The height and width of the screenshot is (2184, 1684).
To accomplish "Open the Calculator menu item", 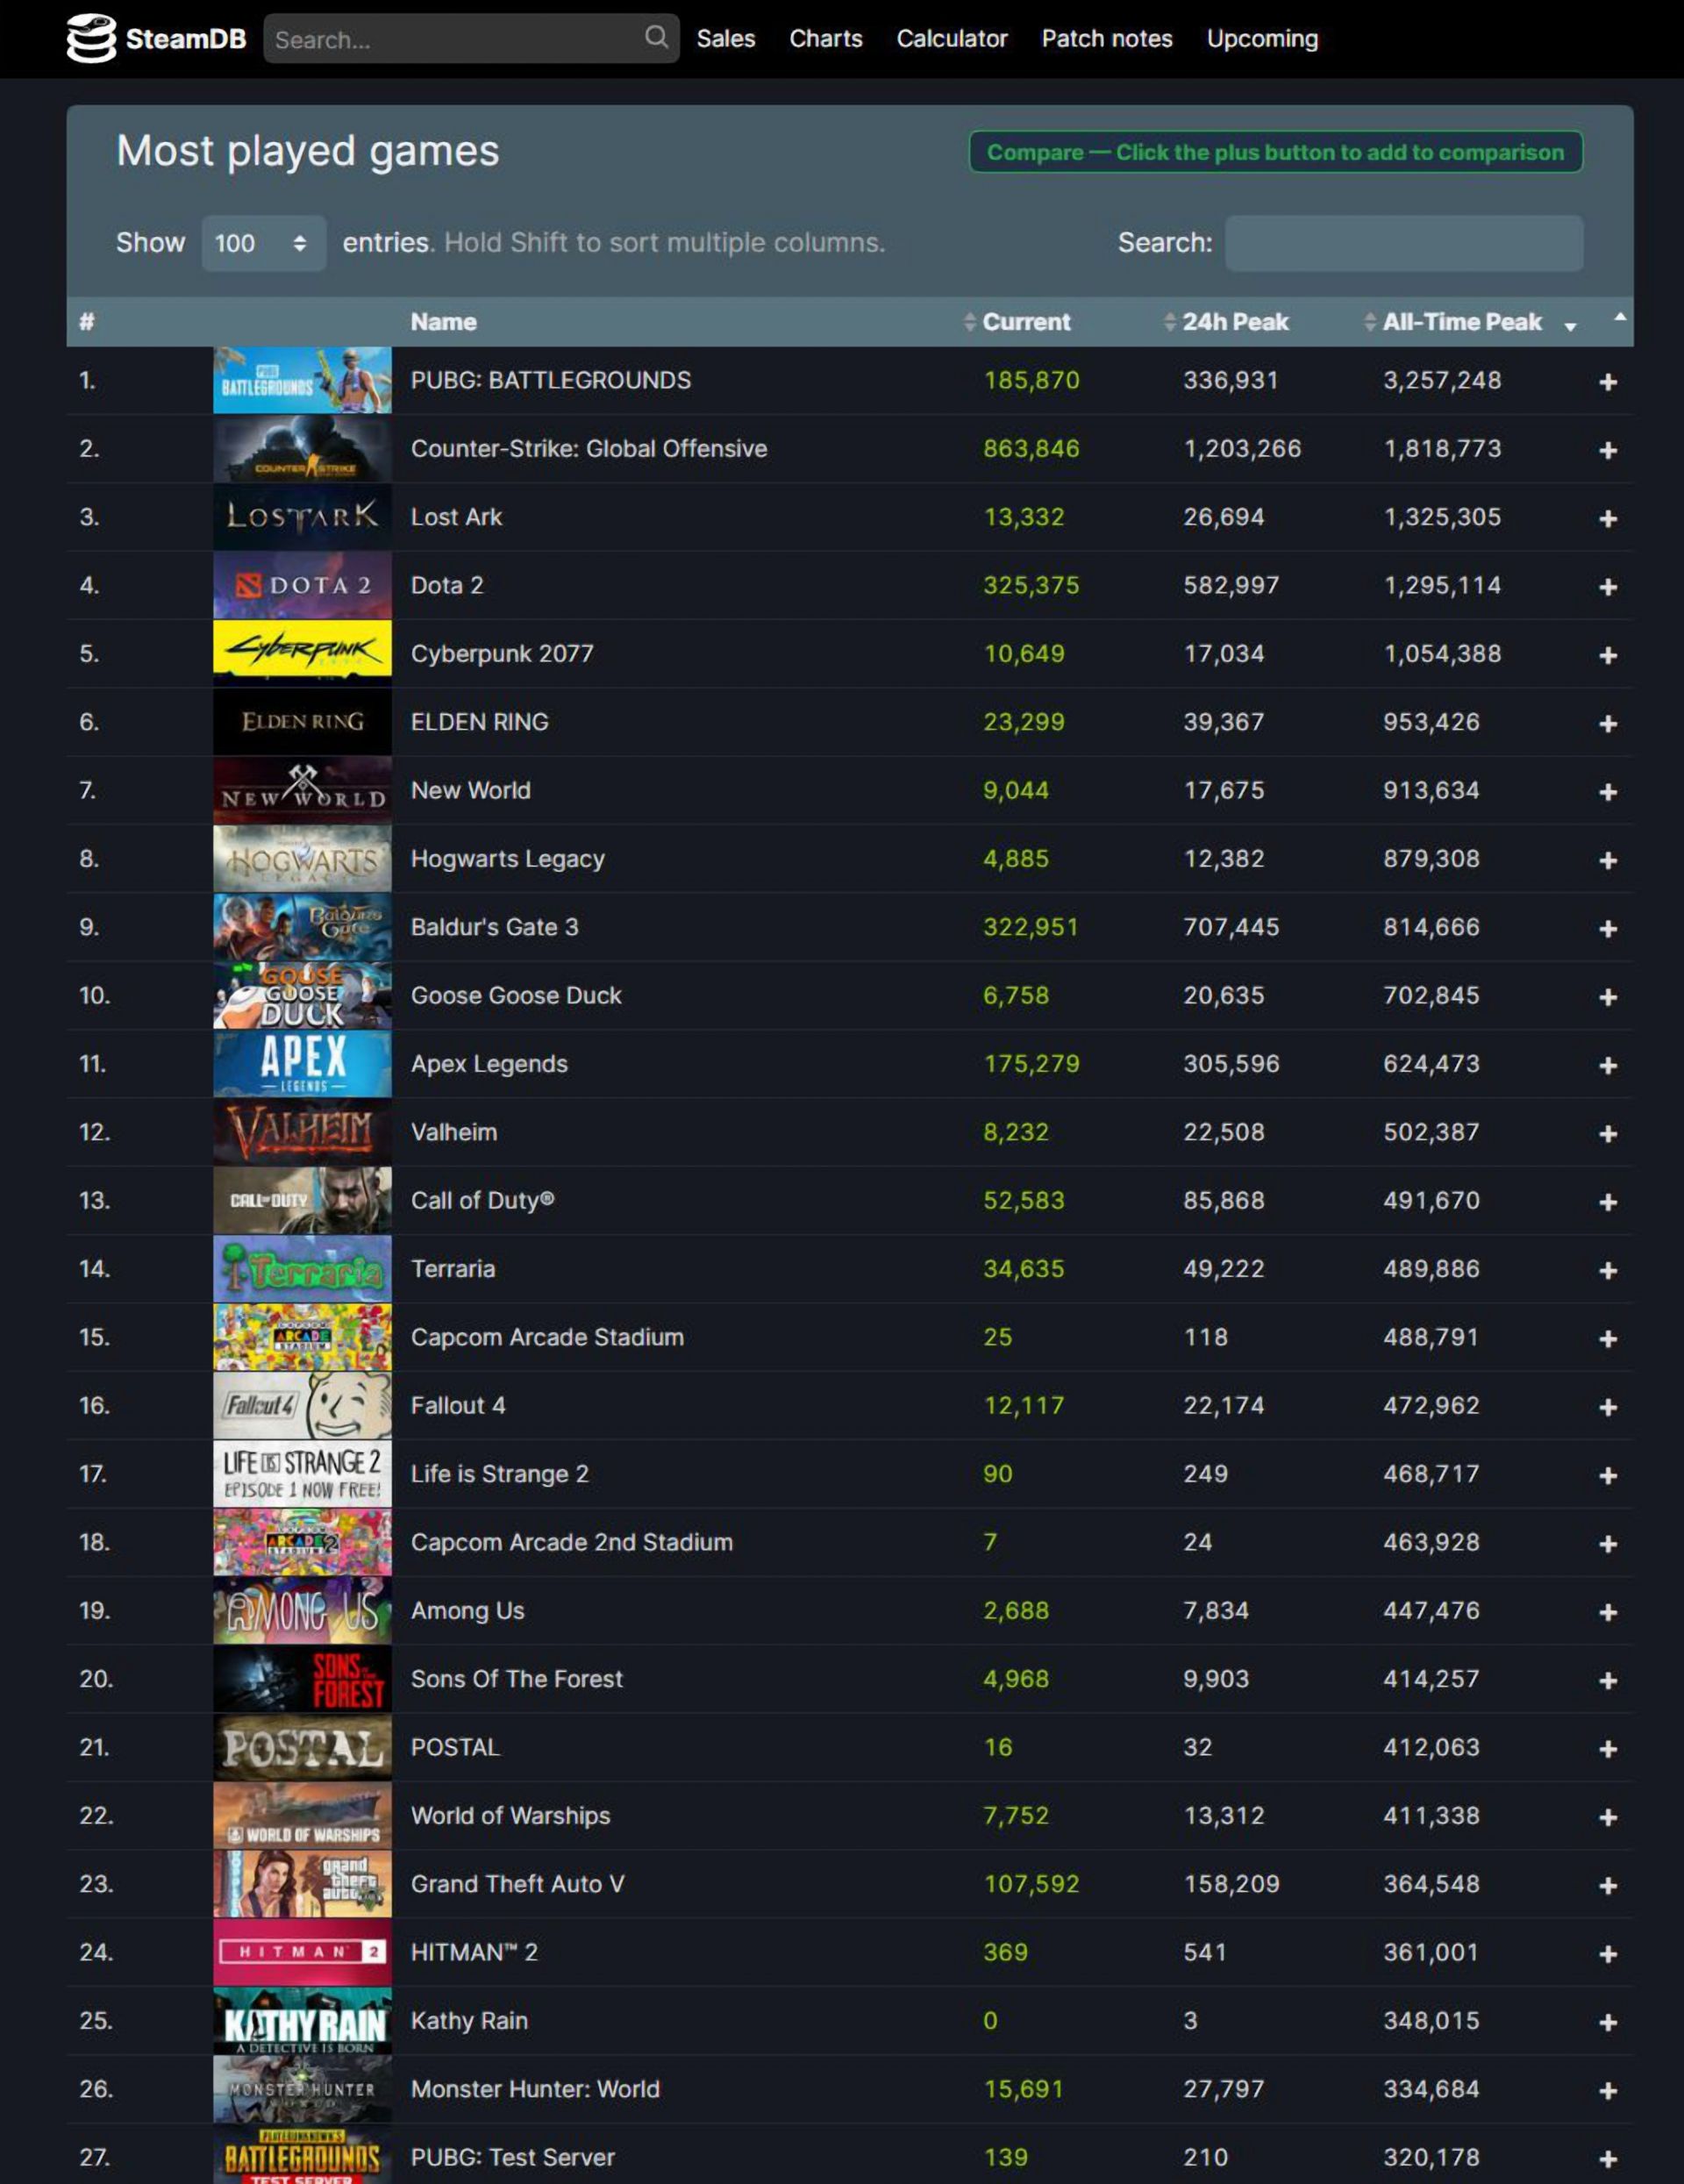I will pyautogui.click(x=952, y=39).
